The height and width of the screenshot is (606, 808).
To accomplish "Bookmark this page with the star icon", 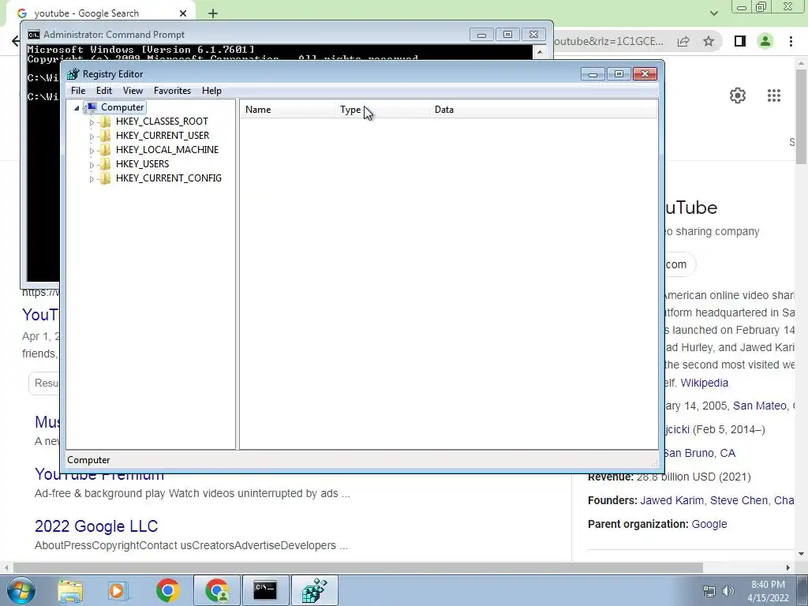I will pos(709,41).
